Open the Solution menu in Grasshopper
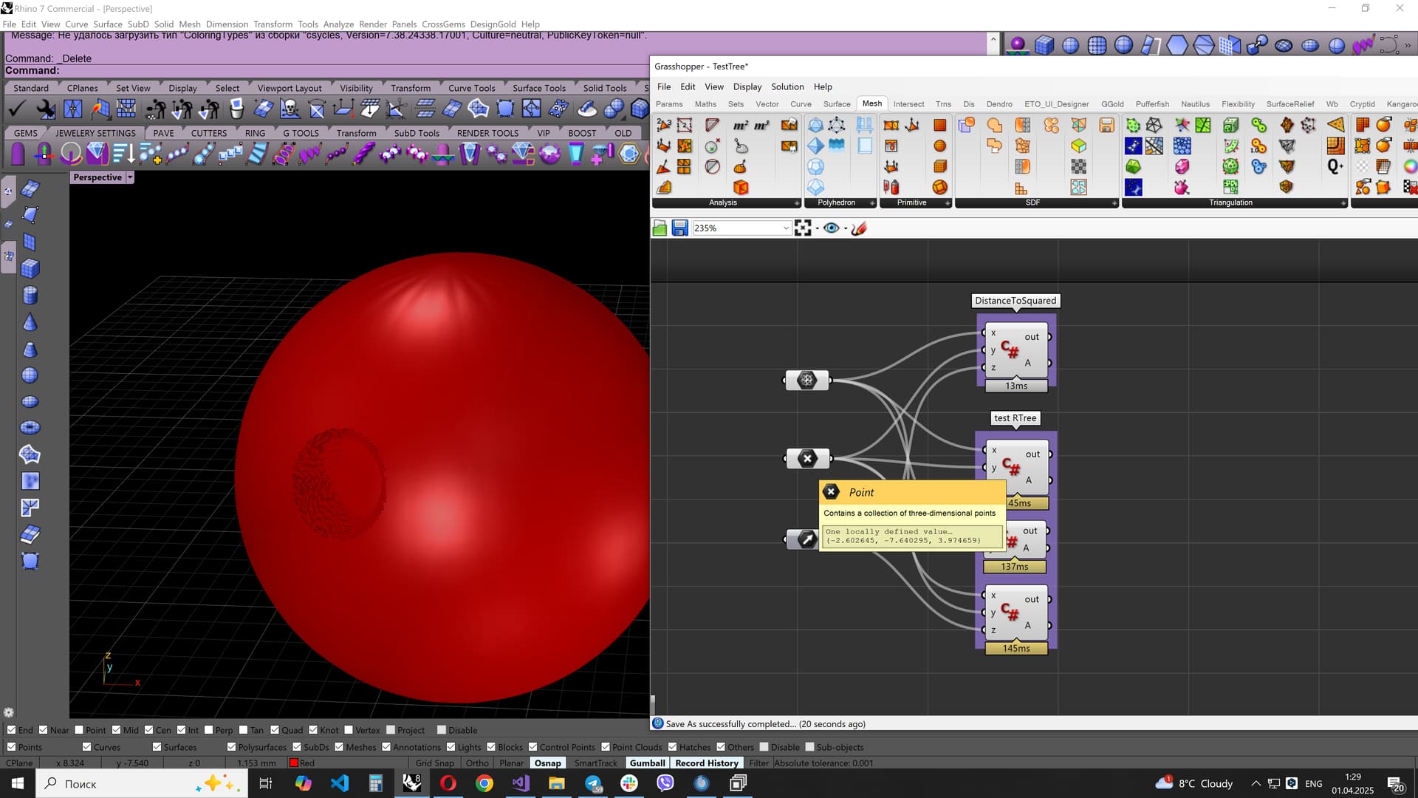The width and height of the screenshot is (1418, 798). [787, 86]
